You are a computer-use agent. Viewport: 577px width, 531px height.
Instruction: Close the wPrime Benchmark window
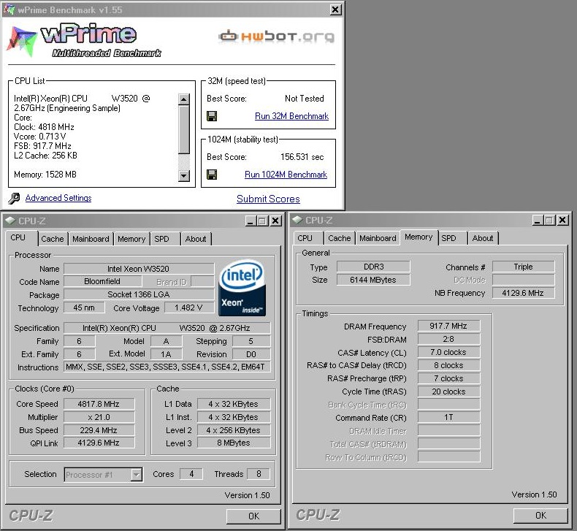tap(335, 9)
